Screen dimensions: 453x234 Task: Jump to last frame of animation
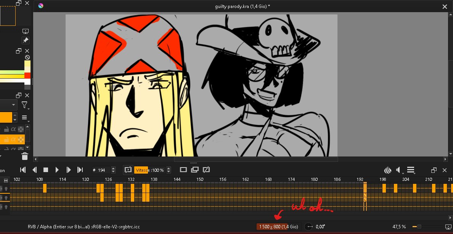click(80, 170)
